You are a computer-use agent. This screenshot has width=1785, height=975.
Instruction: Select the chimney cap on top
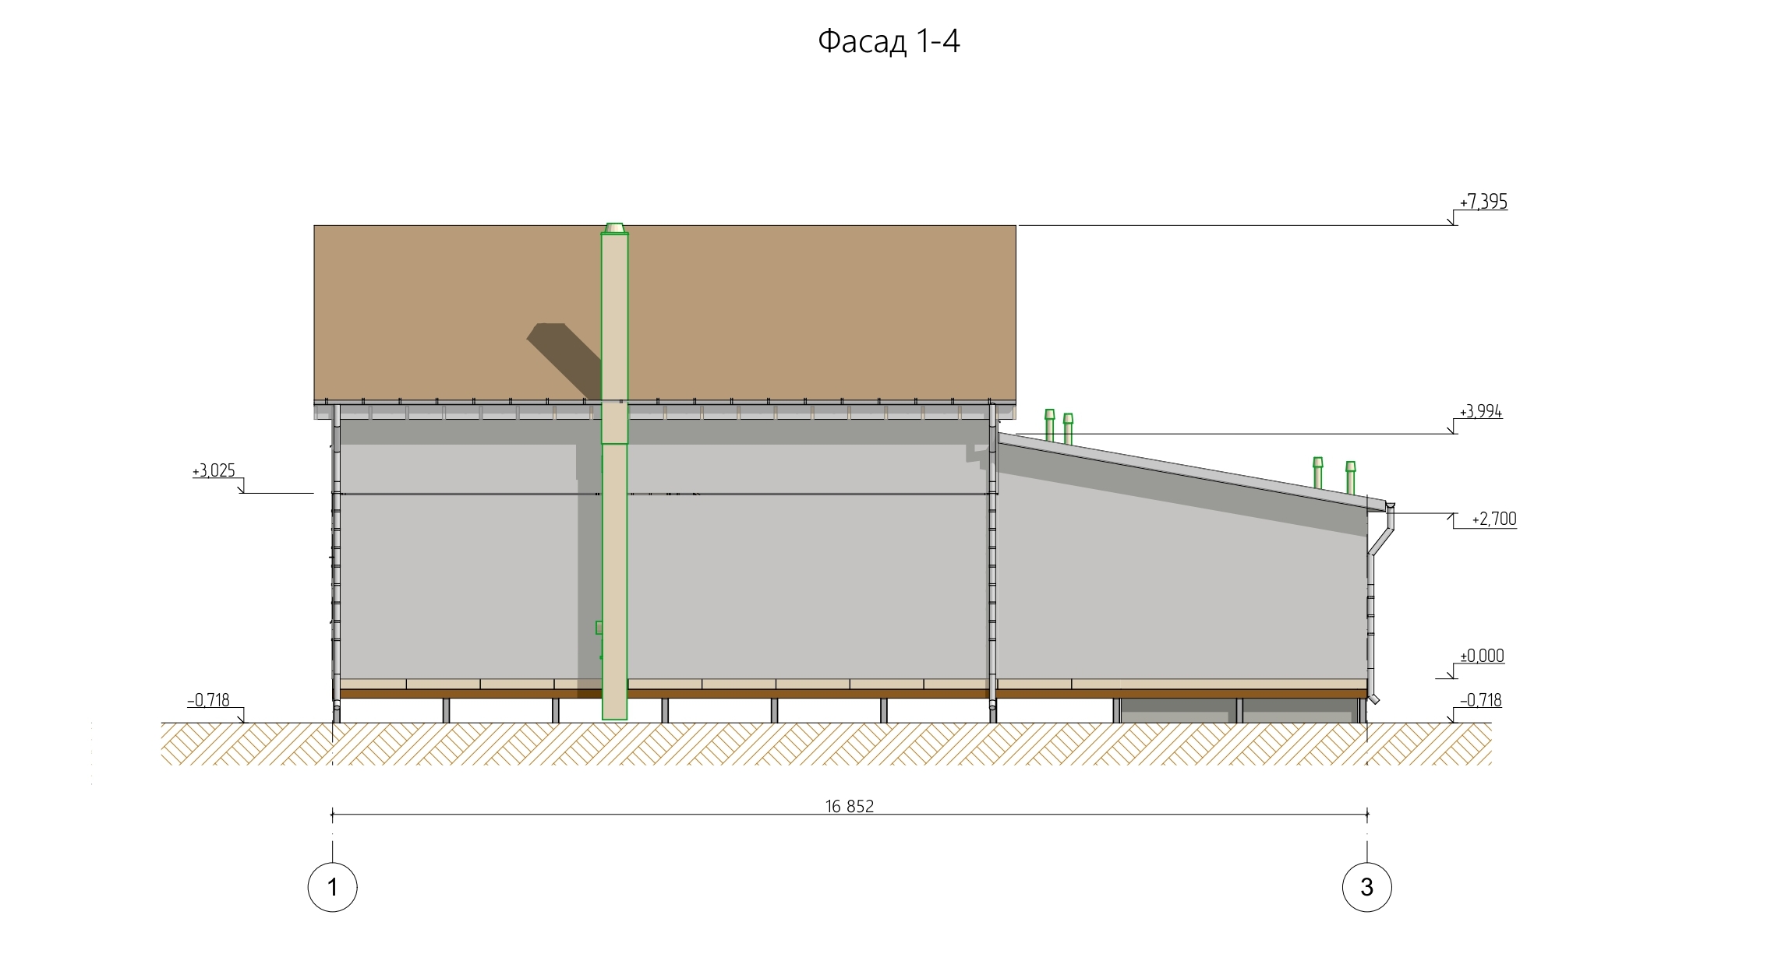tap(615, 228)
